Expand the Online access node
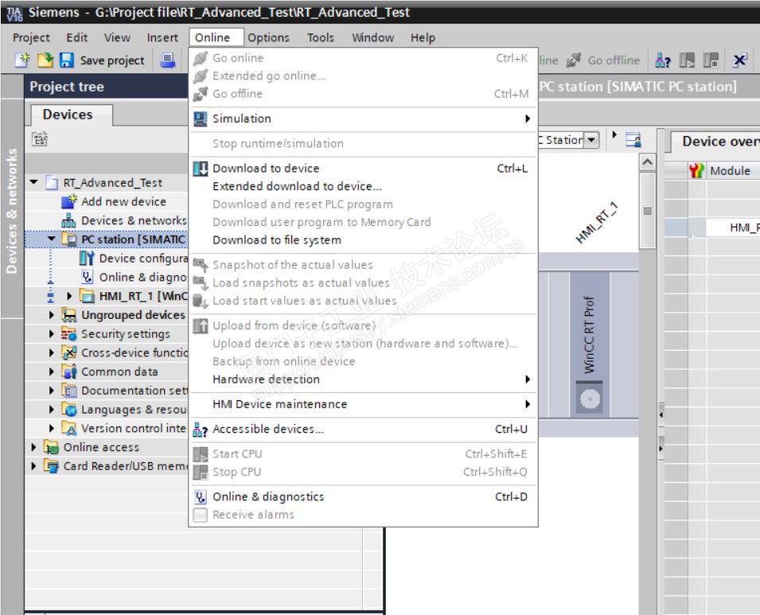 pos(33,447)
